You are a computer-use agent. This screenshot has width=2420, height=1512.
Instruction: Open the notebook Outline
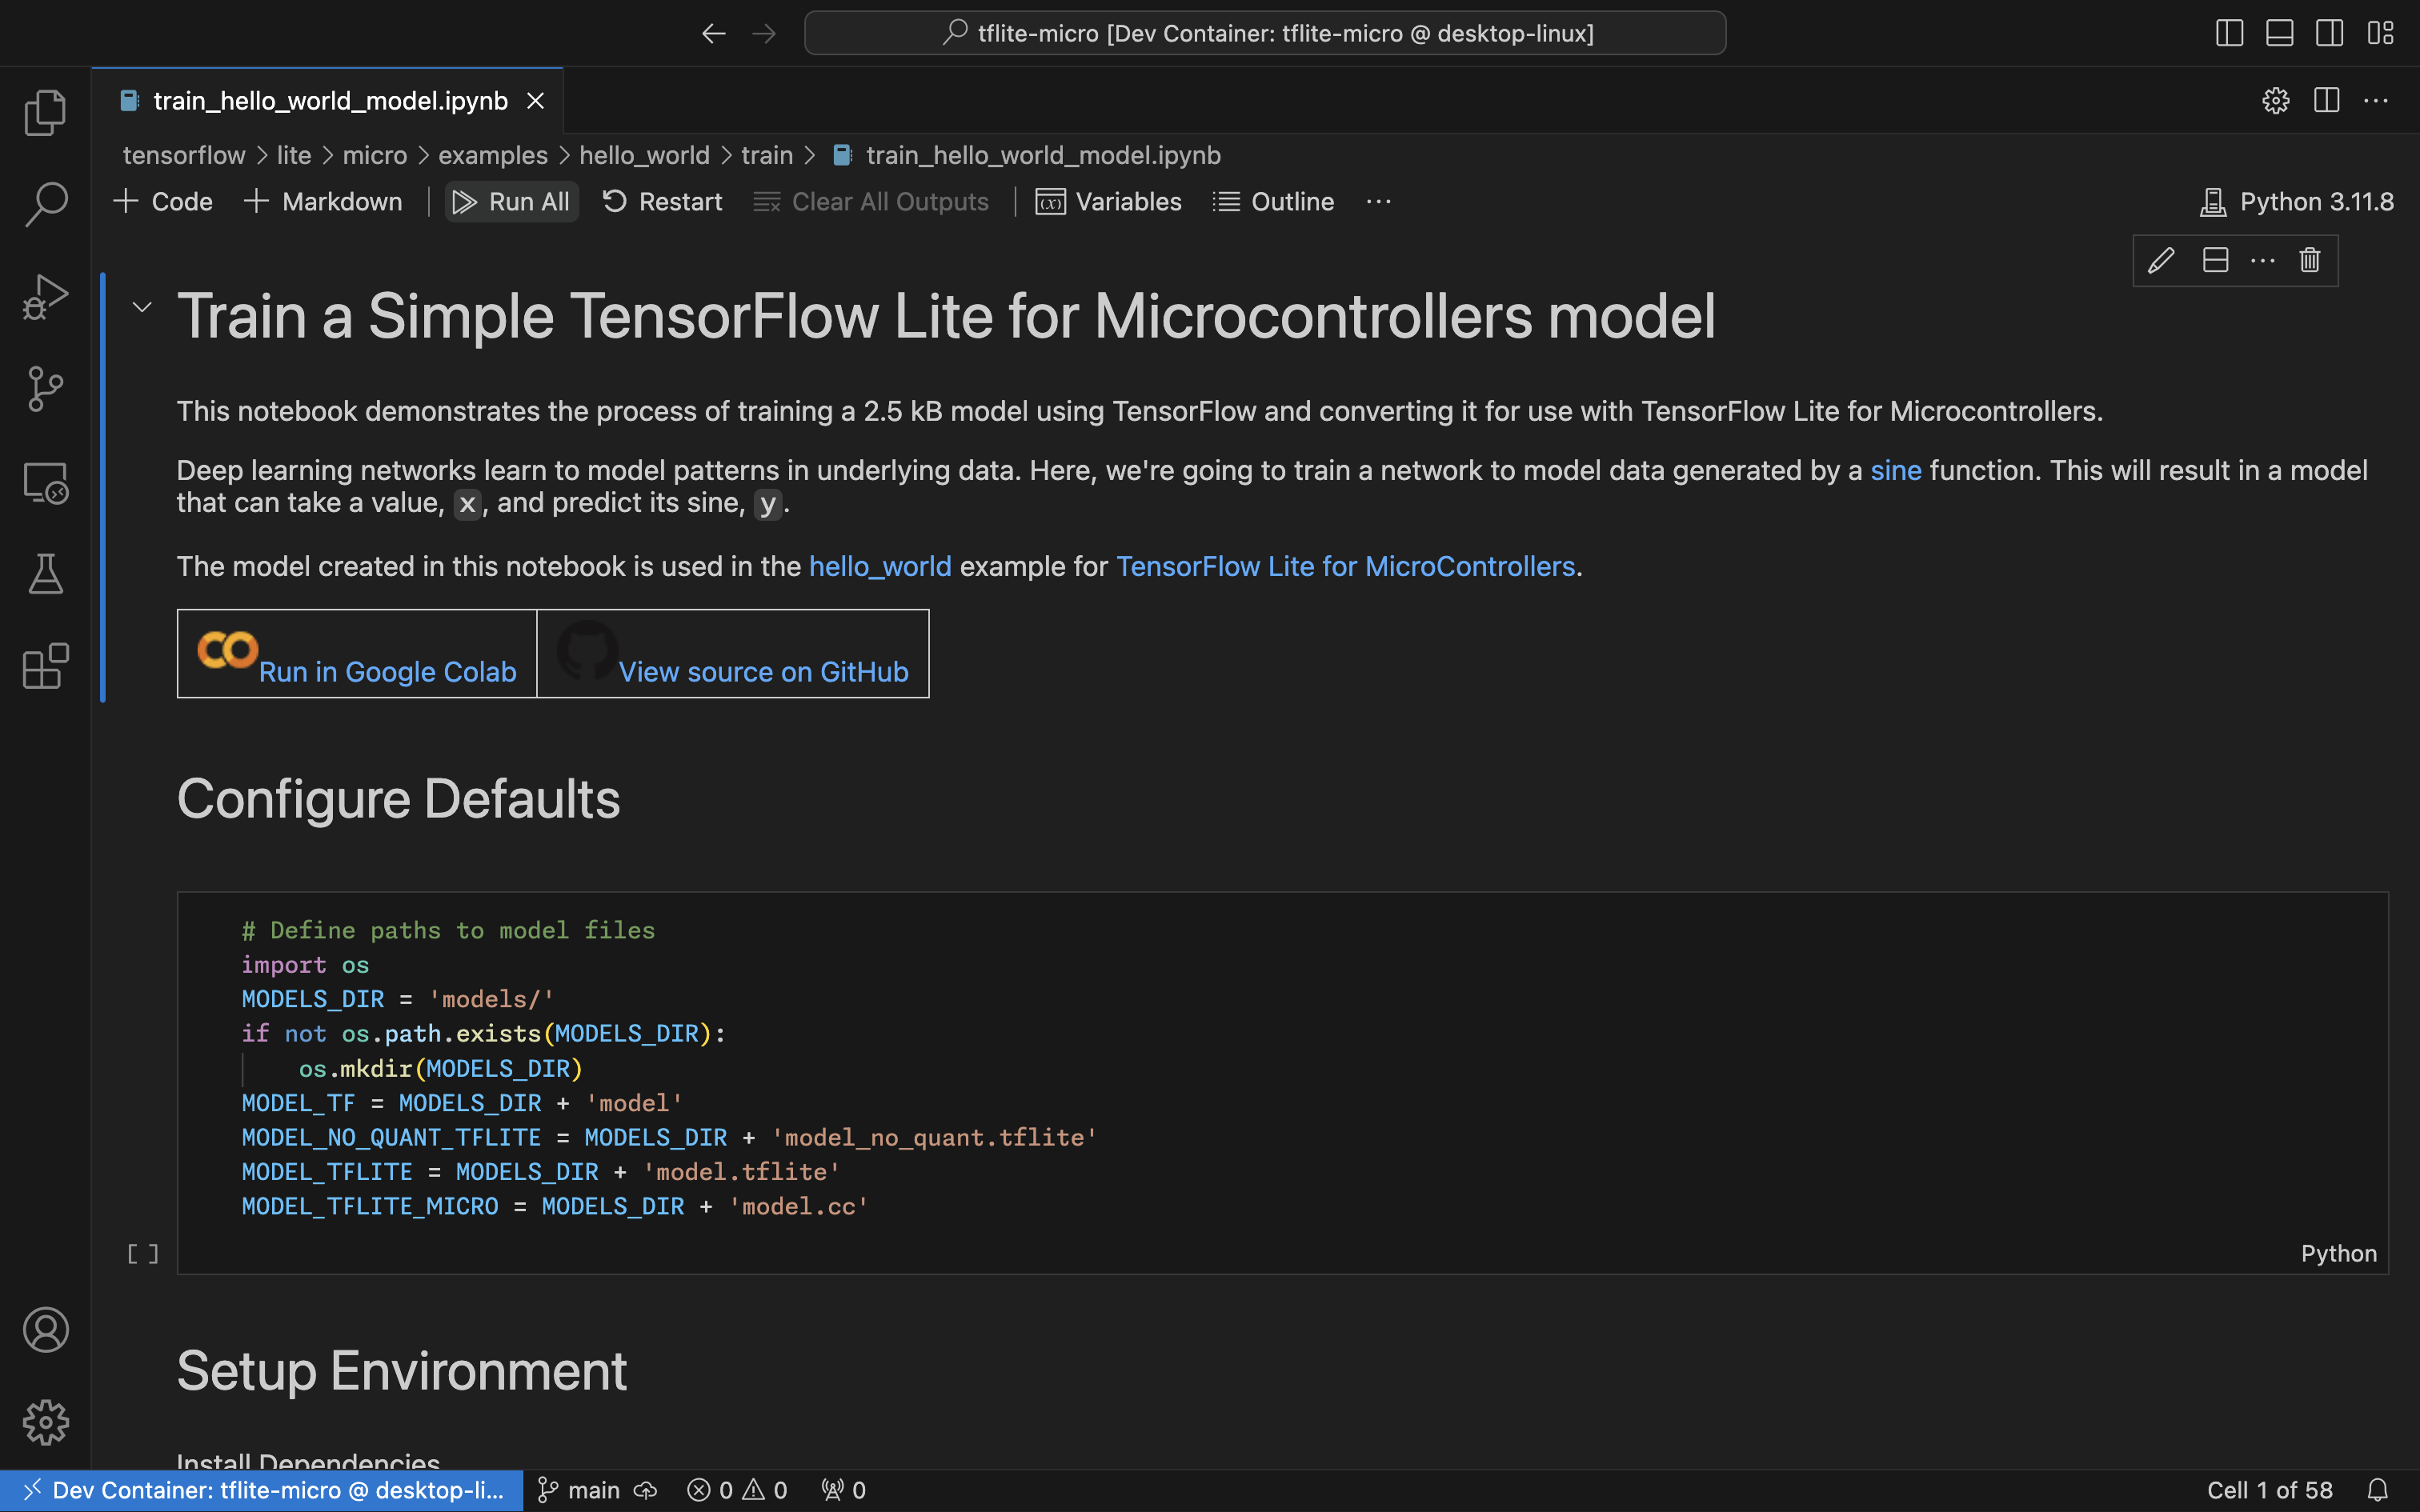[x=1273, y=202]
